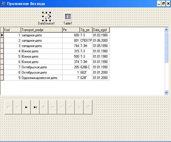171x142 pixels.
Task: Select the СПЕКТР cell in Tip_pe column
Action: pyautogui.click(x=86, y=41)
